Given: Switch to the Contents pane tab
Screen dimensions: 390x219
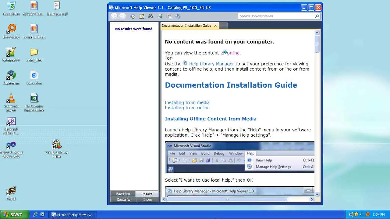Looking at the screenshot, I should (x=123, y=200).
